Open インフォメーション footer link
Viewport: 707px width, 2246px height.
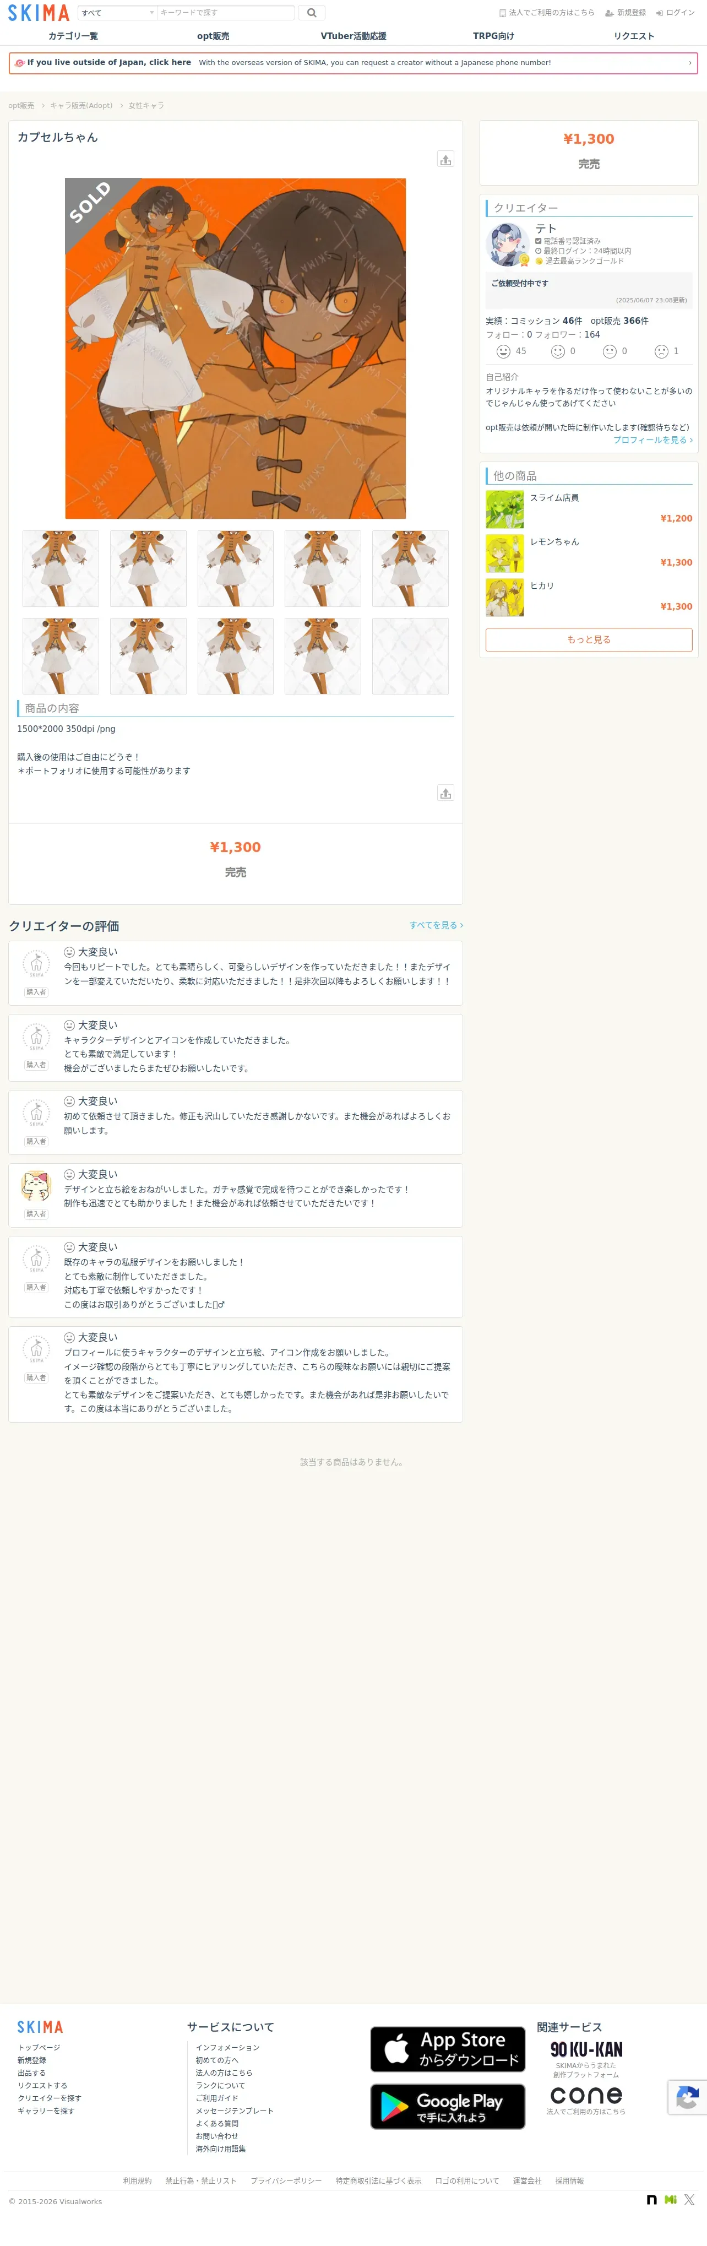227,2047
